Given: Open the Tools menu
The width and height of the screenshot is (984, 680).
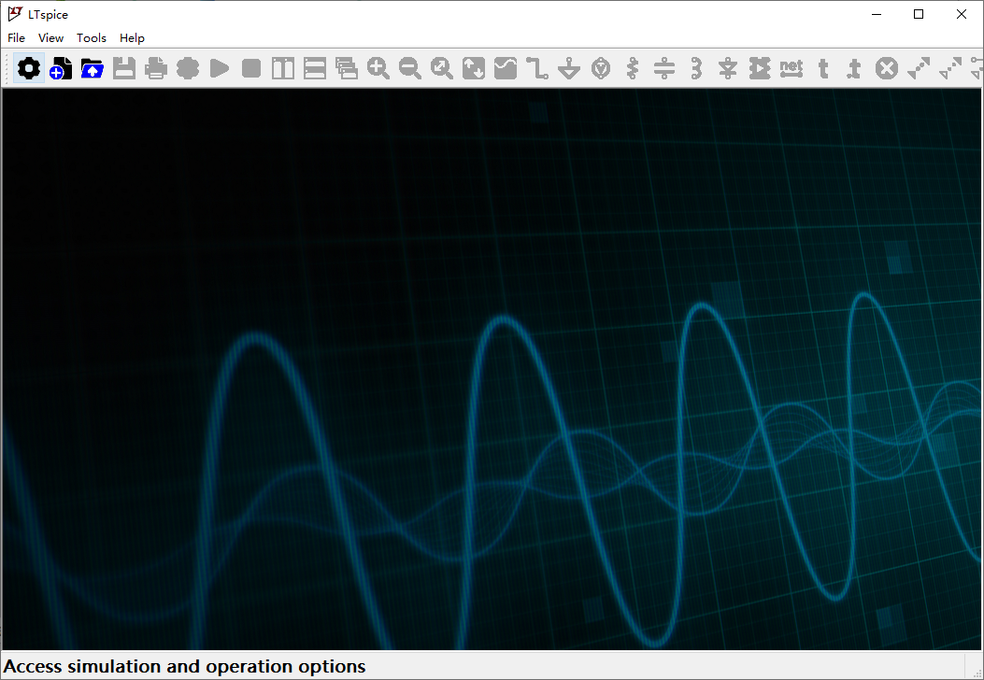Looking at the screenshot, I should (92, 38).
